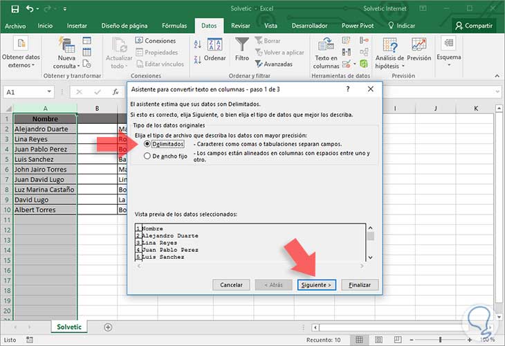Click Cancelar in the wizard
This screenshot has height=346, width=505.
(x=231, y=285)
